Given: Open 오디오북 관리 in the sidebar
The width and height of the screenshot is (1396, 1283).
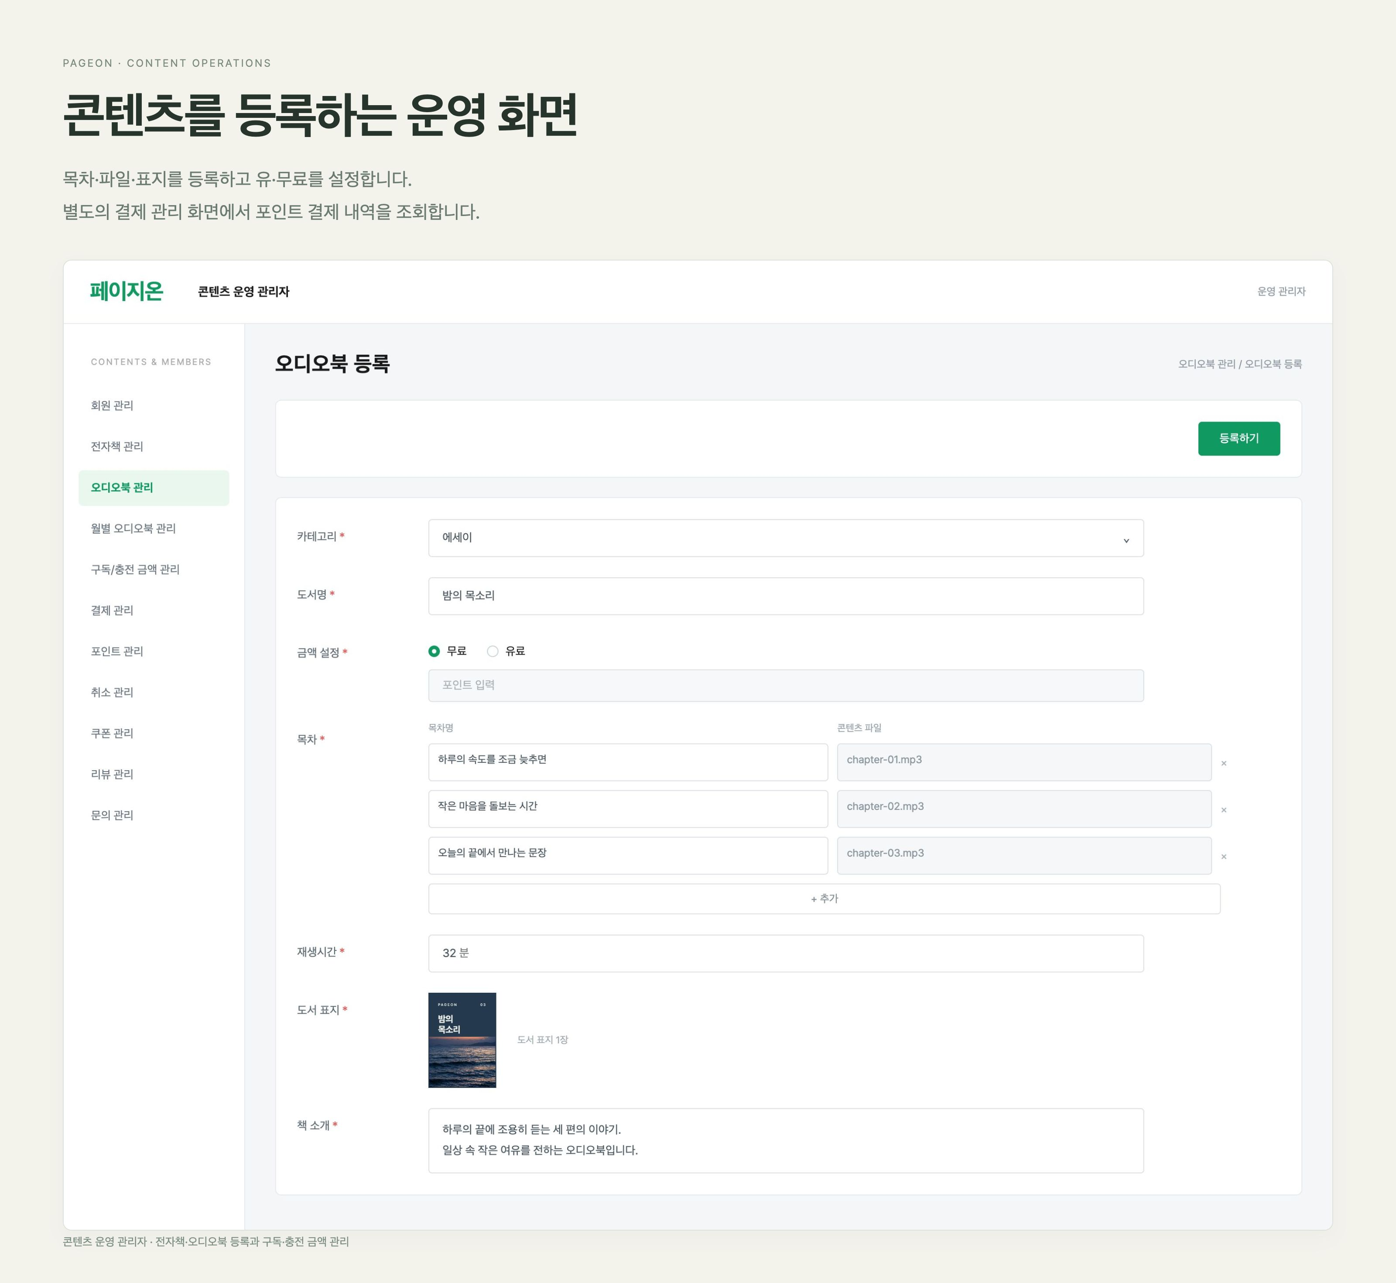Looking at the screenshot, I should tap(154, 487).
